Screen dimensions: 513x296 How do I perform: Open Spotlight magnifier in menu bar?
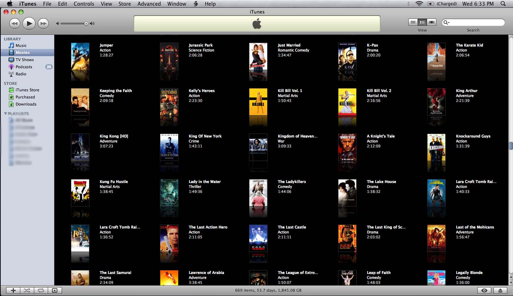click(503, 4)
